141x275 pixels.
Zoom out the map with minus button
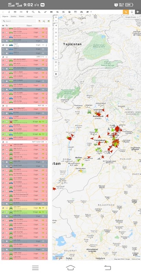(x=56, y=21)
